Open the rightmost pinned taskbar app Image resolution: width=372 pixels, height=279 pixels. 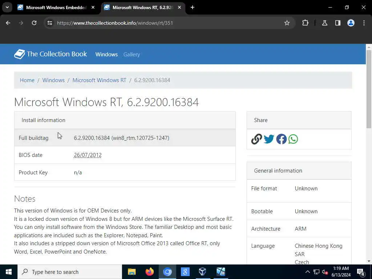[221, 272]
